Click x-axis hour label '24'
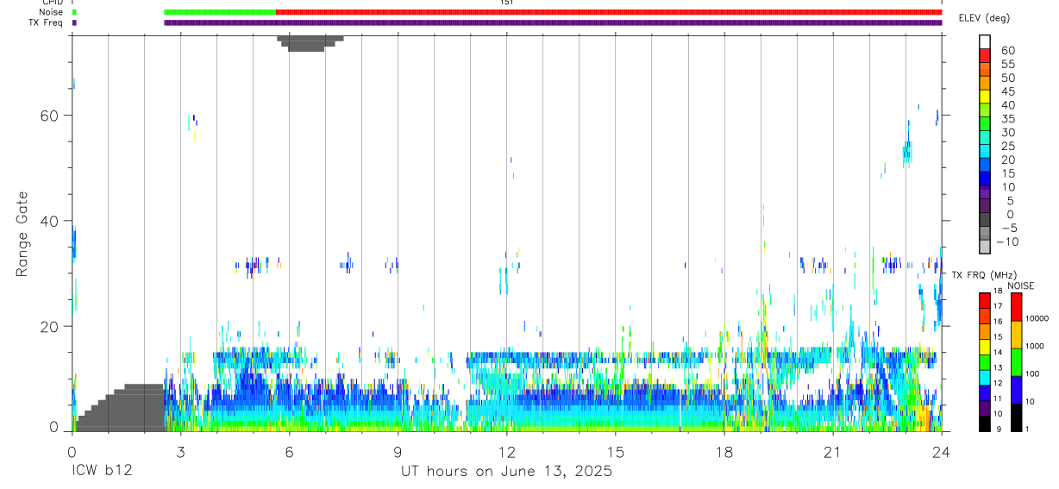1059x489 pixels. (941, 451)
